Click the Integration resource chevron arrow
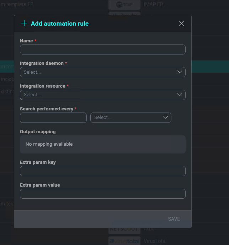The width and height of the screenshot is (229, 245). 180,95
